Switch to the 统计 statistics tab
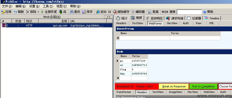 tap(121, 18)
